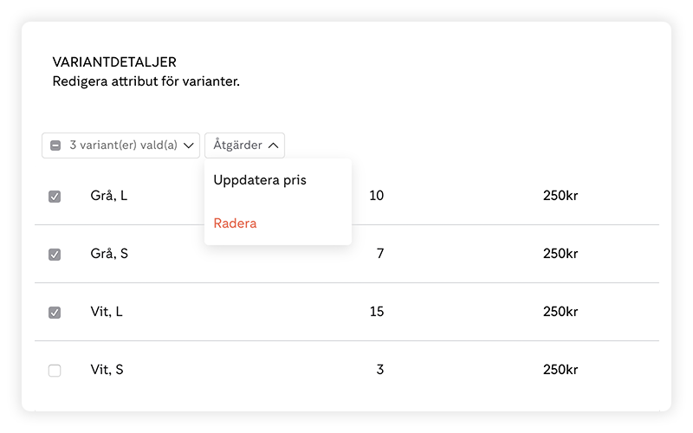The width and height of the screenshot is (693, 433).
Task: Enable the Vit, S variant checkbox
Action: (x=55, y=371)
